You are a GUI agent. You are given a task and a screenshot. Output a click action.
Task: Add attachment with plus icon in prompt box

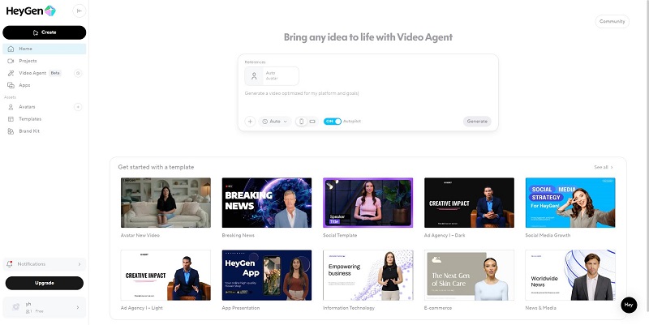[x=250, y=122]
